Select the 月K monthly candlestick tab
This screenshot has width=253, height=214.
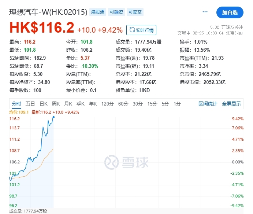[68, 104]
